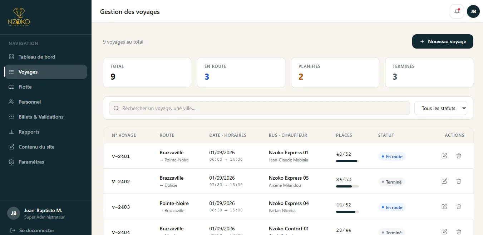Select Voyages in the navigation
Screen dimensions: 483x235
46,72
